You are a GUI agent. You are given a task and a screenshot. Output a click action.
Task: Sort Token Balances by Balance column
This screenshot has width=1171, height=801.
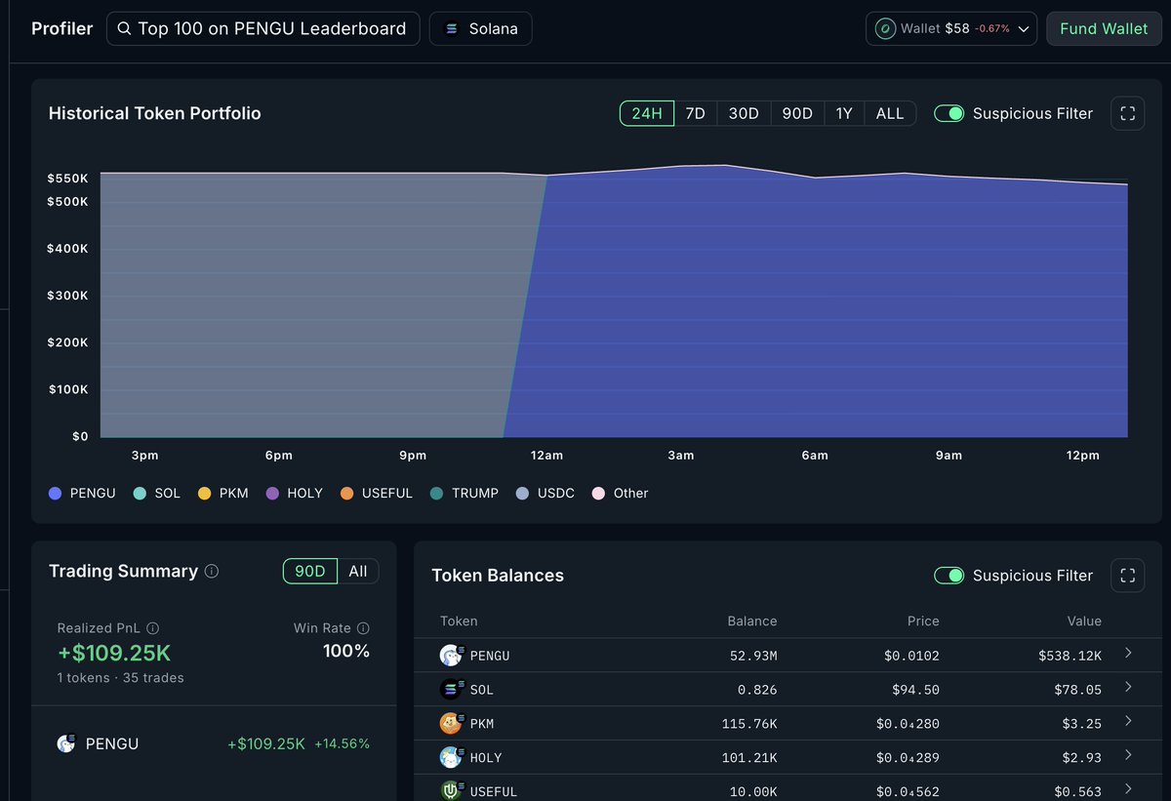(x=752, y=621)
